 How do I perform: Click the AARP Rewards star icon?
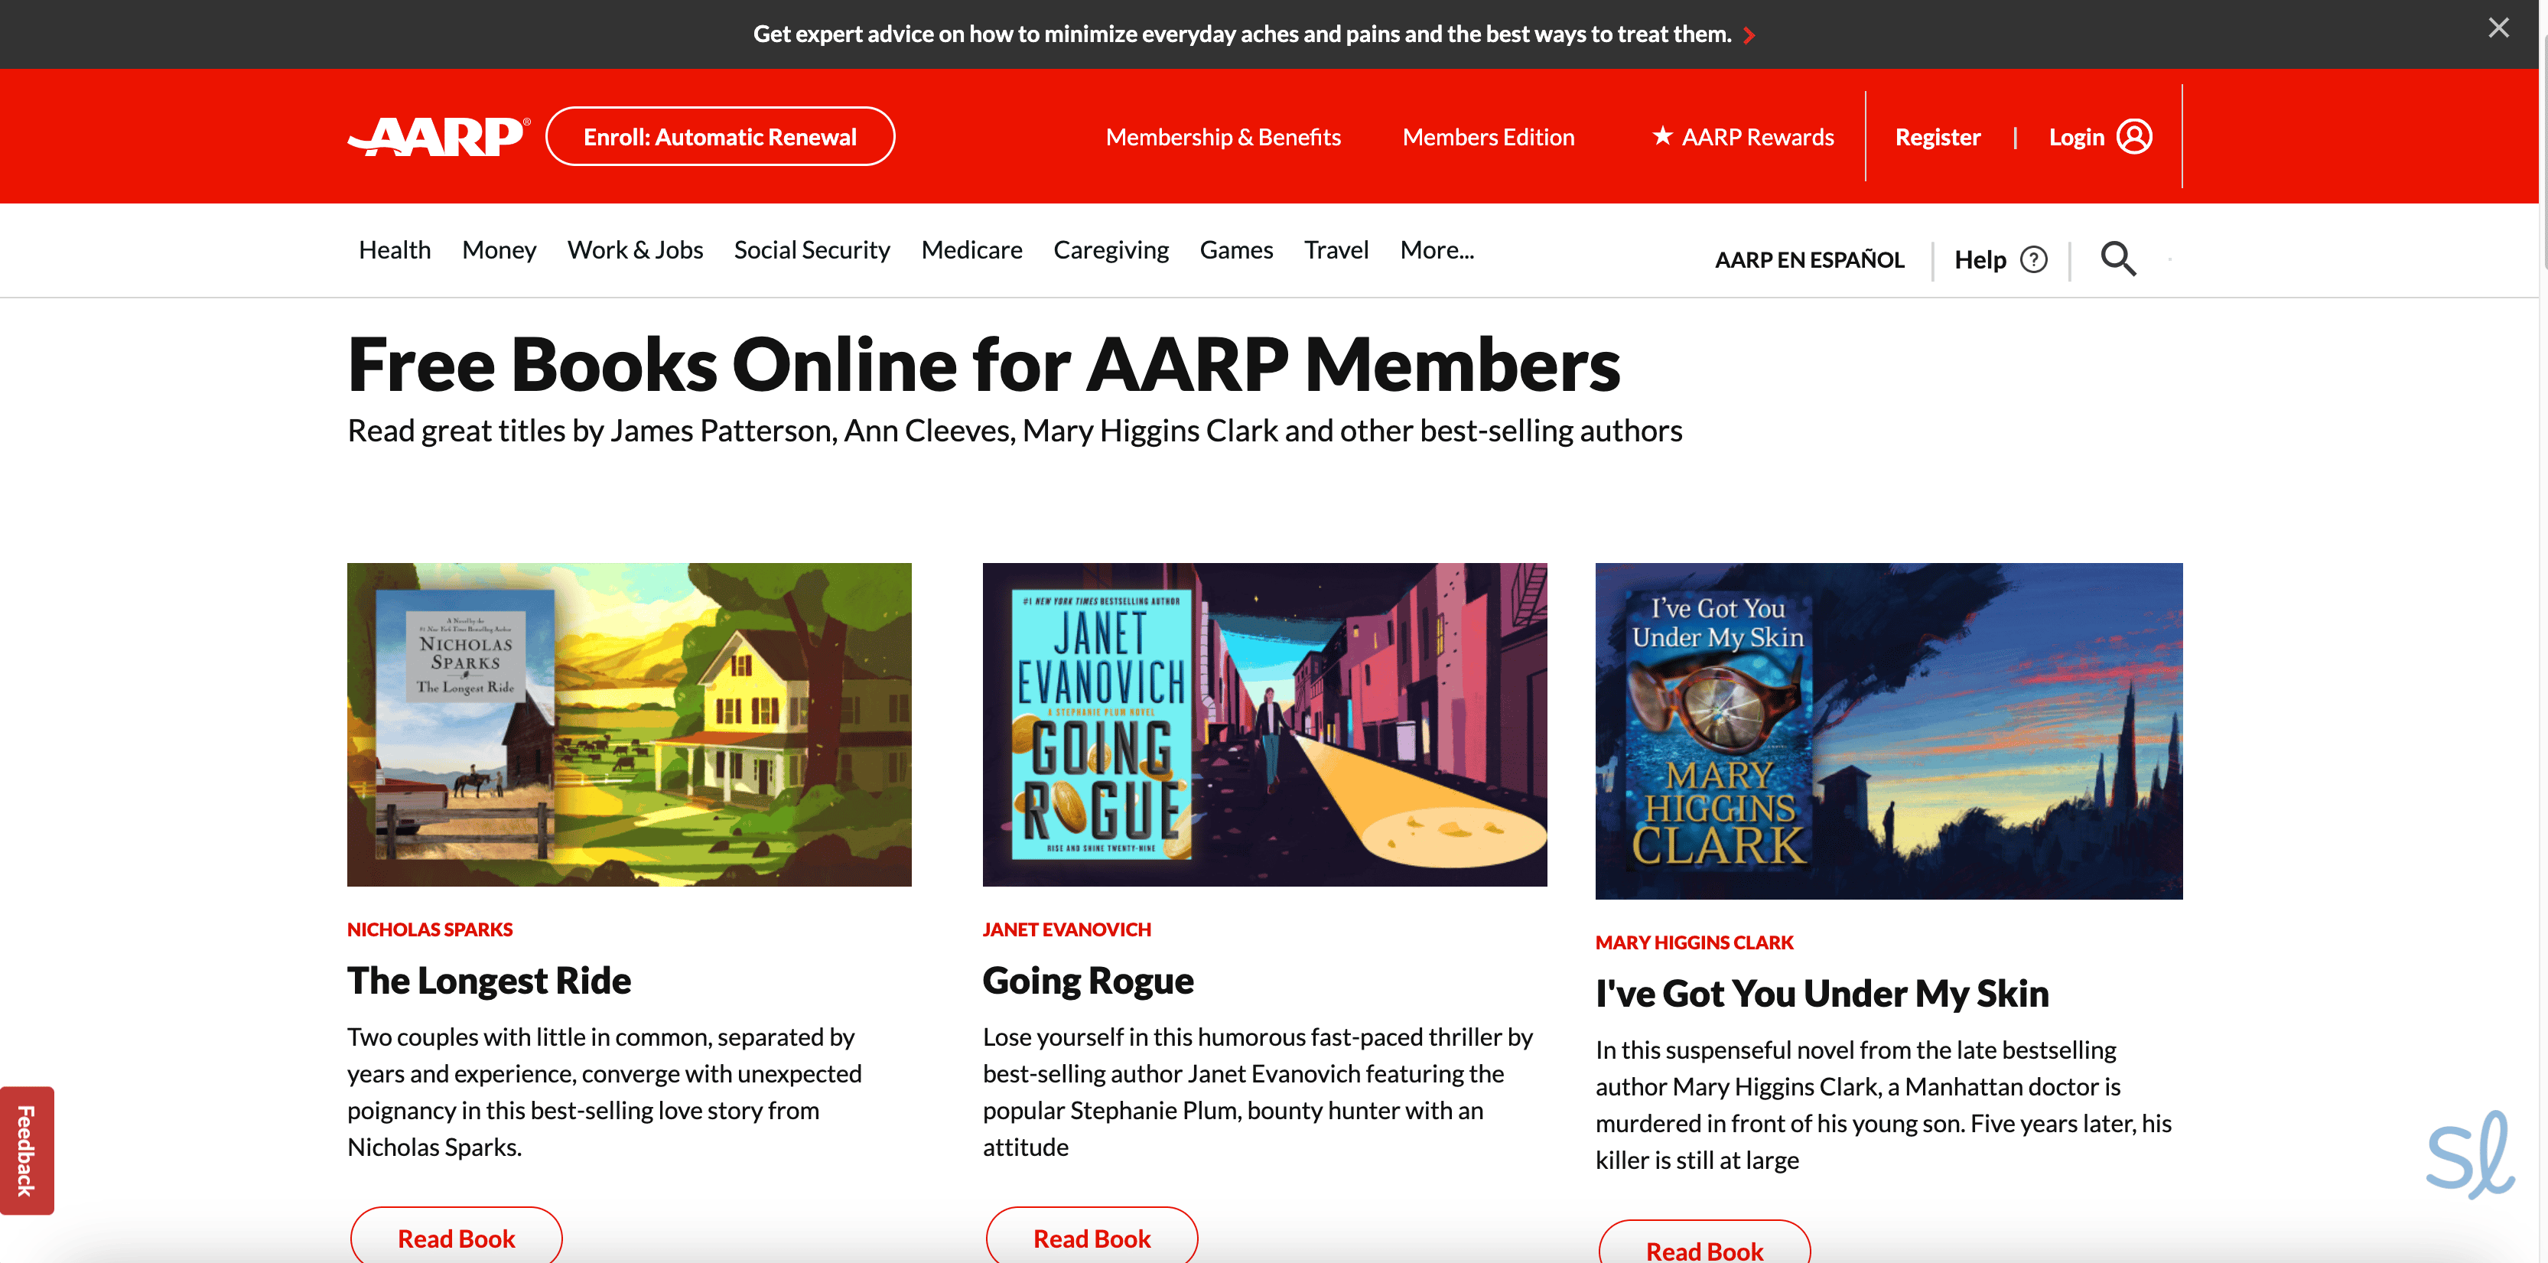(x=1661, y=135)
